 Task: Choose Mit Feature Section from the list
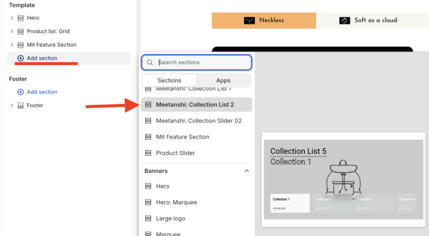197,137
